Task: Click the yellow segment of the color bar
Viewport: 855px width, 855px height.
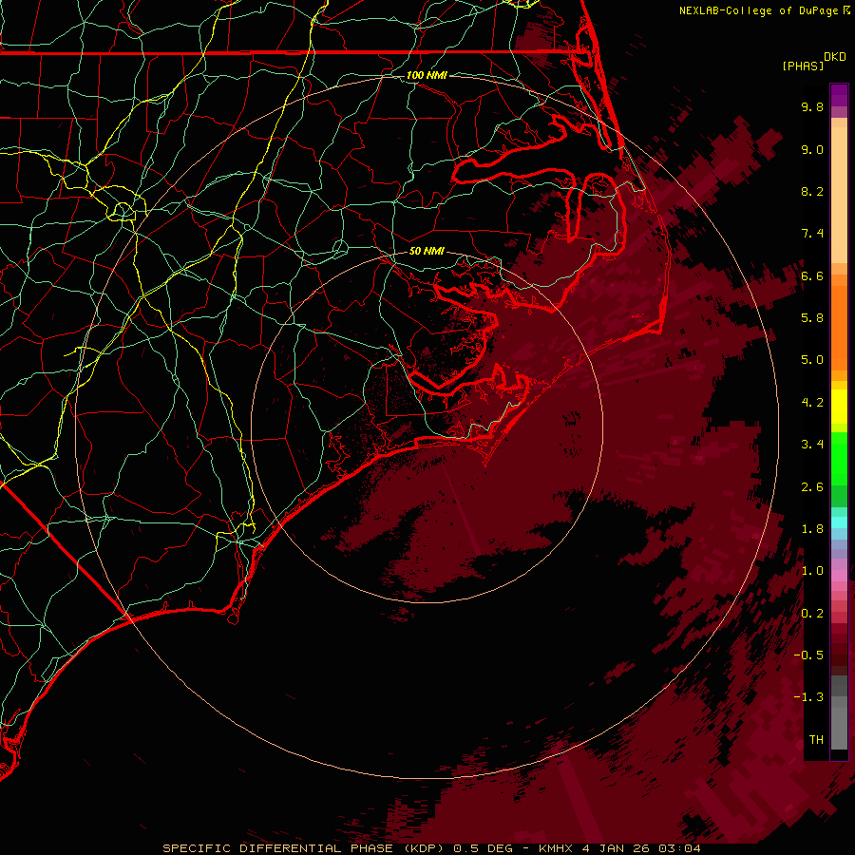Action: (839, 407)
